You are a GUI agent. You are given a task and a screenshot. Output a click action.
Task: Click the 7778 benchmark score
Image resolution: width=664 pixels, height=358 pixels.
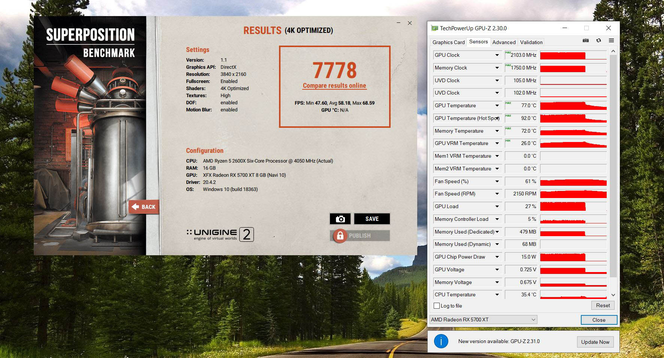click(x=334, y=70)
